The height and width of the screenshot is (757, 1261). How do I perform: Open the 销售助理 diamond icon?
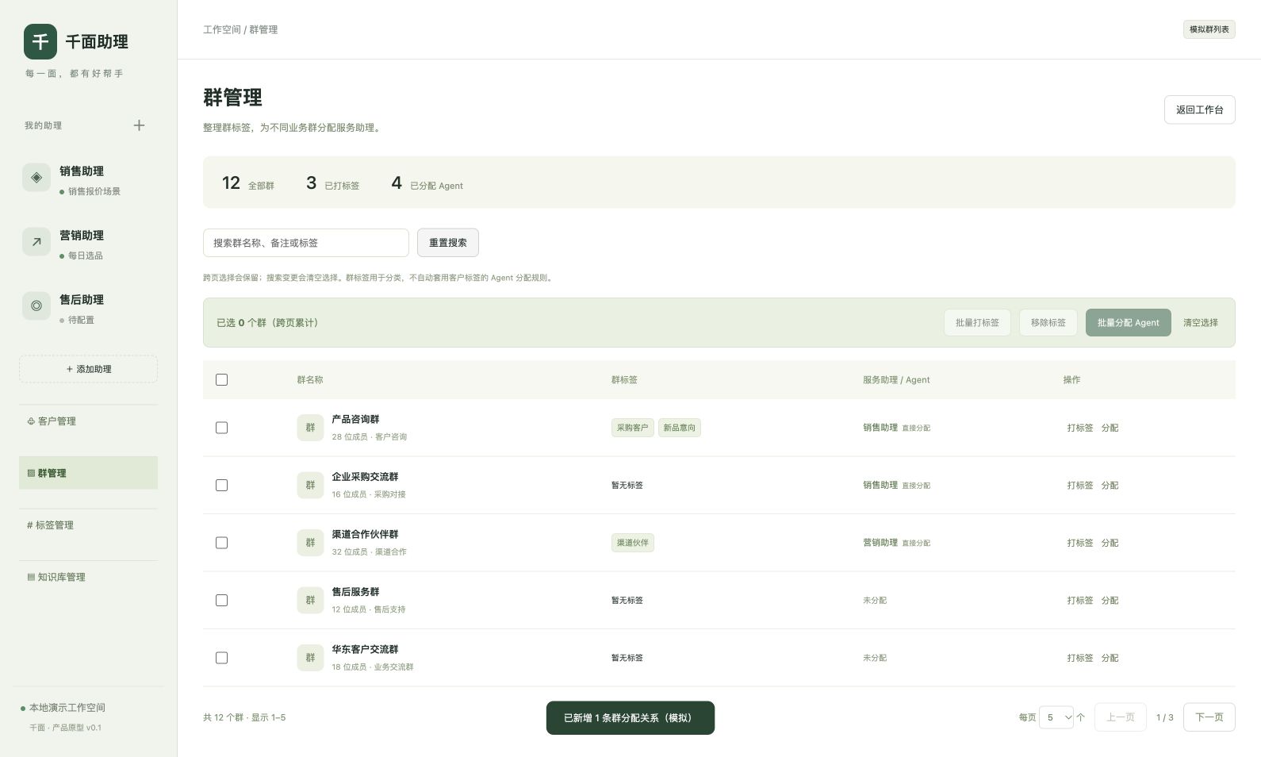click(x=36, y=178)
